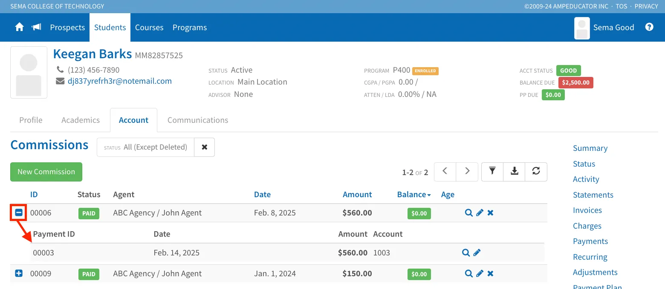Image resolution: width=665 pixels, height=289 pixels.
Task: Edit payment 00003 with pencil icon
Action: click(x=477, y=253)
